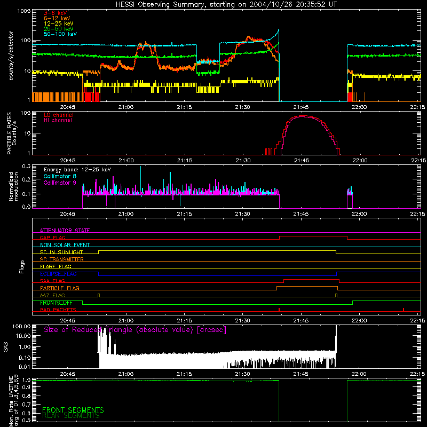The height and width of the screenshot is (427, 427).
Task: Click the particle rates peak curve
Action: (302, 116)
